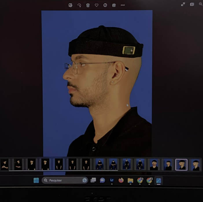203x202 pixels.
Task: Enter fullscreen with the diagonal arrows icon
Action: tap(183, 4)
